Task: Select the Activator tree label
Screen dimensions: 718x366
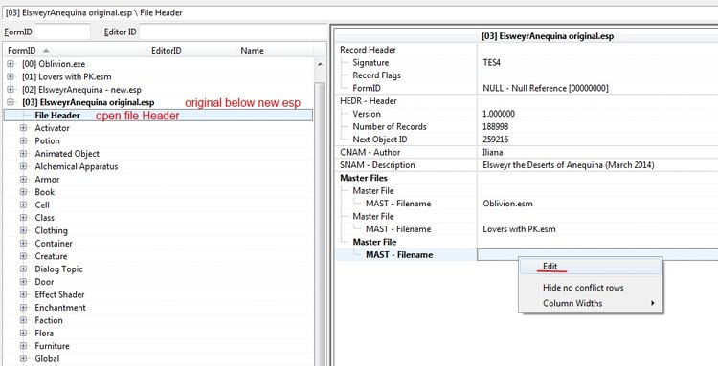Action: 53,128
